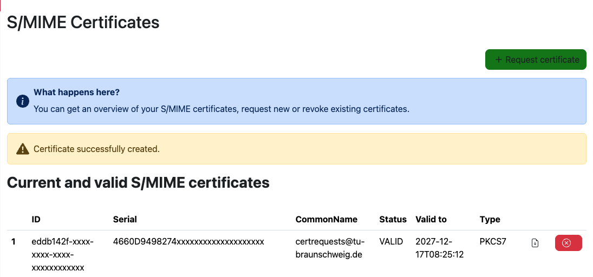Click the 'S/MIME Certificates' page title
Viewport: 593px width, 277px height.
coord(83,22)
